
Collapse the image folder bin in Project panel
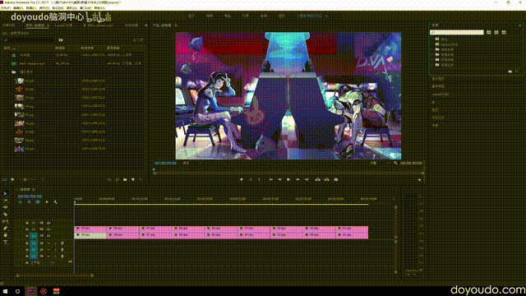pos(6,72)
